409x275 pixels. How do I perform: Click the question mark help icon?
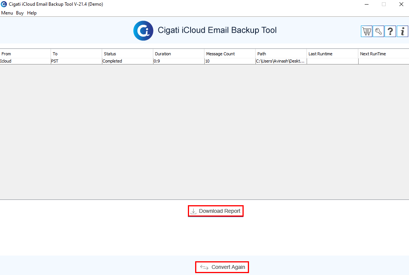(x=390, y=31)
